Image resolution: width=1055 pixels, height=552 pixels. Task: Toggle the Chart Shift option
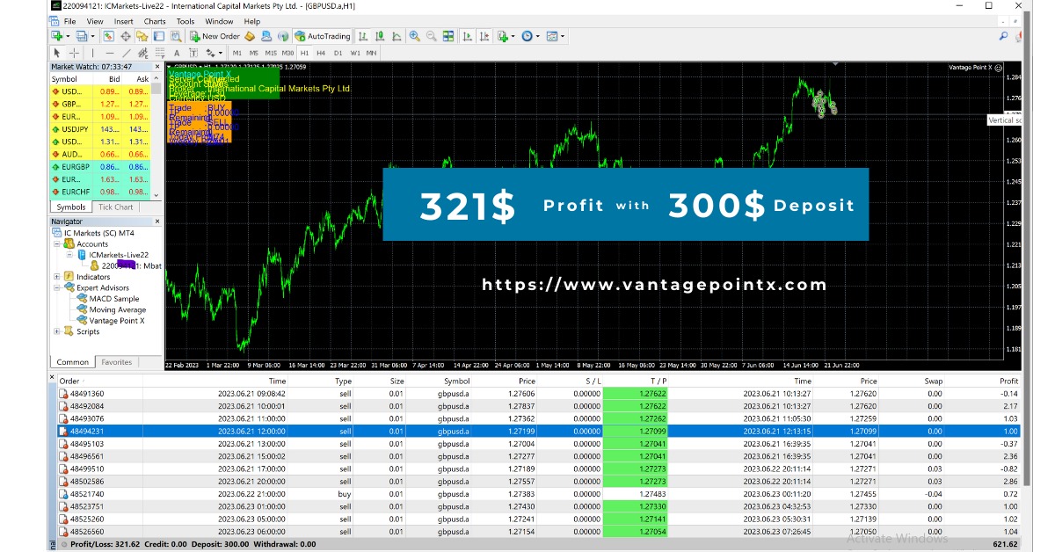coord(484,36)
